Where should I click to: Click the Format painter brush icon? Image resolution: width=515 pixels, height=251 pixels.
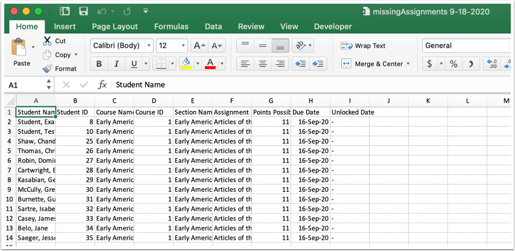click(x=47, y=69)
